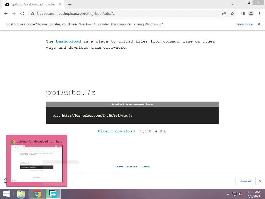The image size is (265, 199).
Task: Dismiss the Chrome update infobar
Action: pos(259,24)
